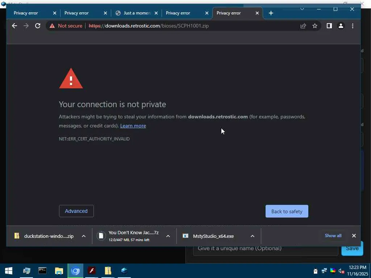Open the zip archiver taskbar icon

pos(108,271)
